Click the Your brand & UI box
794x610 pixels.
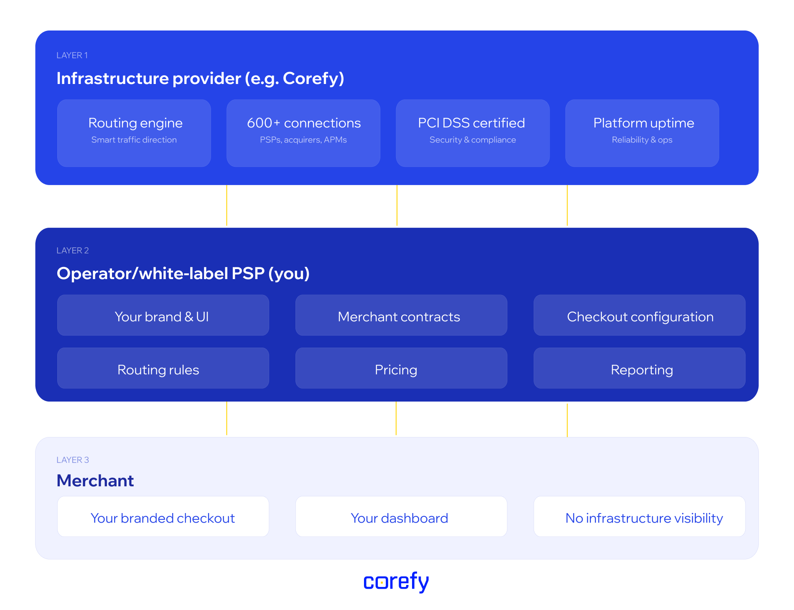point(163,315)
